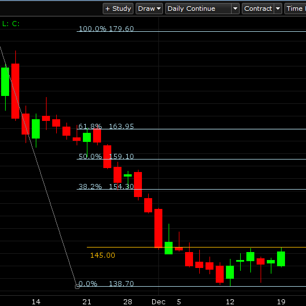Select the 38.2% 154.30 Fibonacci label
Image resolution: width=306 pixels, height=306 pixels.
click(106, 187)
